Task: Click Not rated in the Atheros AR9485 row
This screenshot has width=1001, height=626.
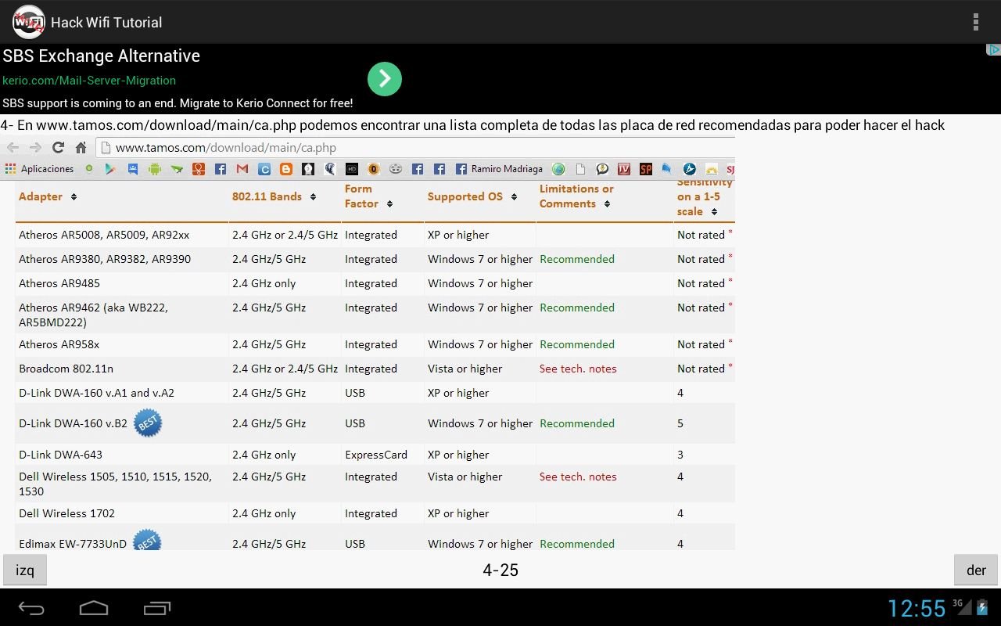Action: pyautogui.click(x=701, y=283)
